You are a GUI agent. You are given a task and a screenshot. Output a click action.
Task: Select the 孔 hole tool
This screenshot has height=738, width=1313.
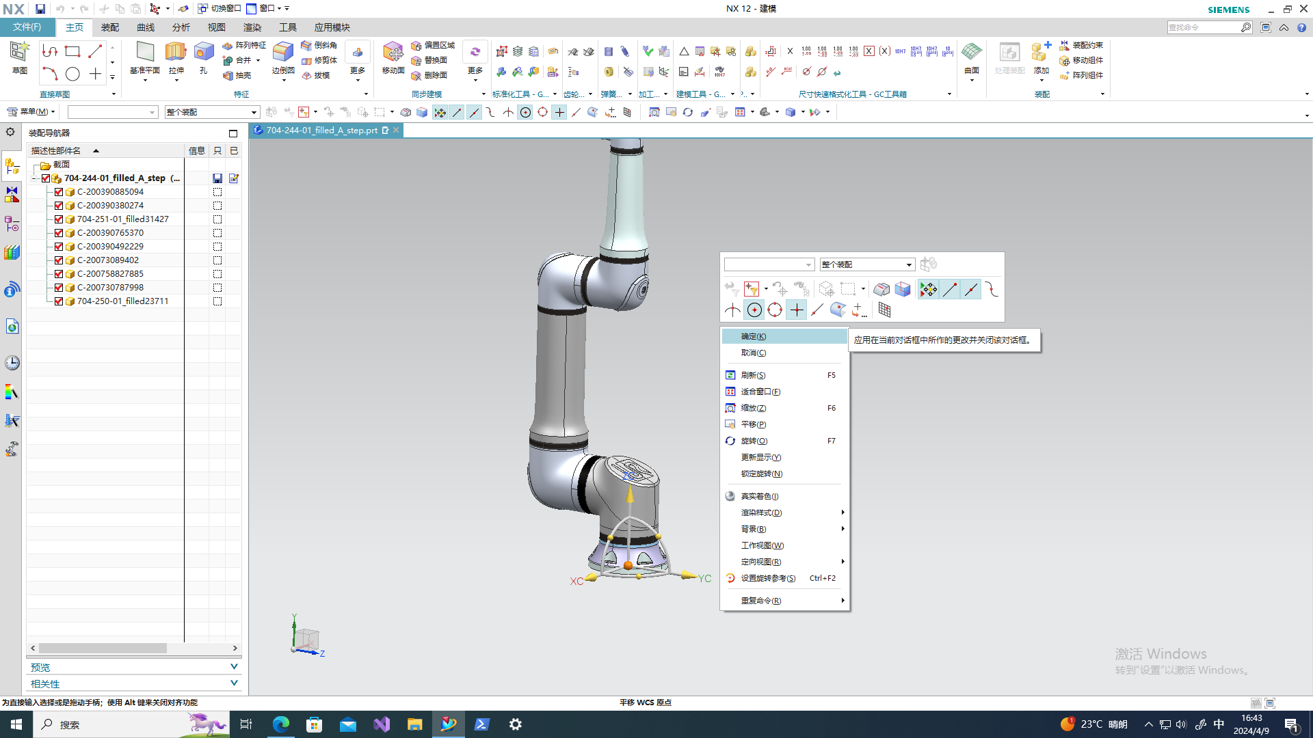click(x=204, y=59)
